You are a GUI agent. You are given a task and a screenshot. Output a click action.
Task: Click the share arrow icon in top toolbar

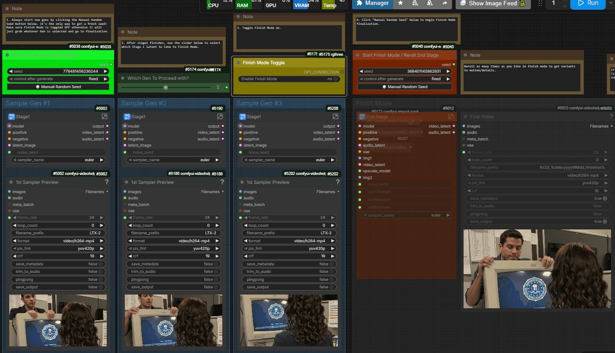(x=445, y=3)
